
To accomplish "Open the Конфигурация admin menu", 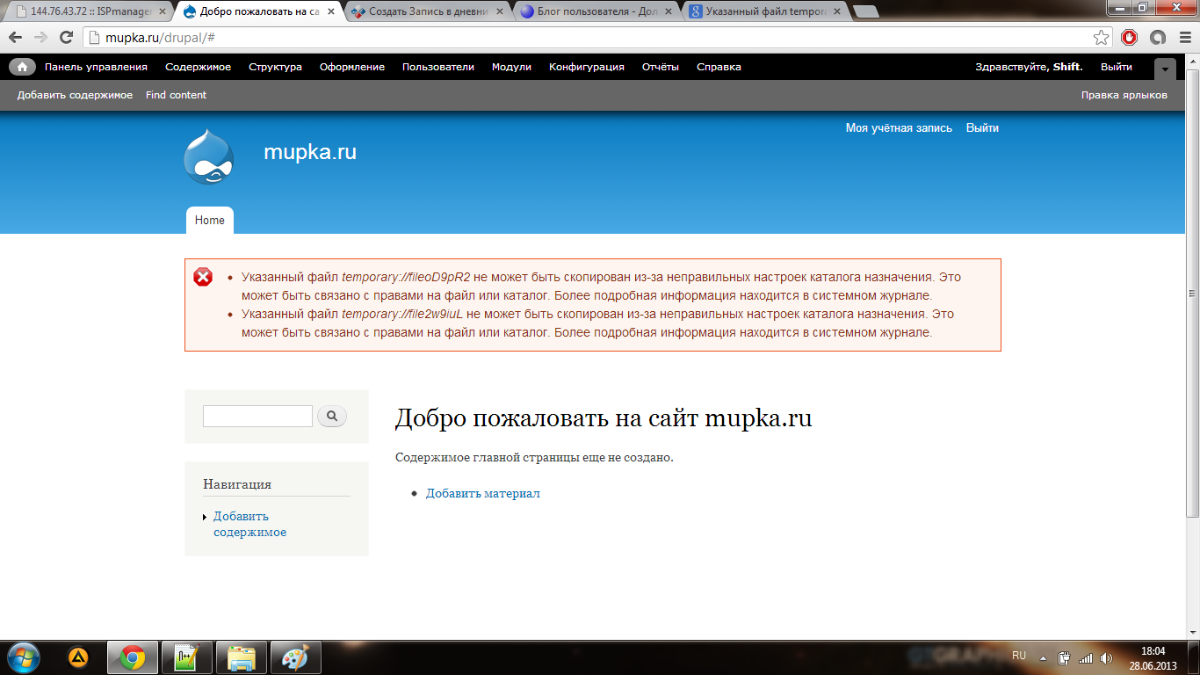I will tap(586, 67).
